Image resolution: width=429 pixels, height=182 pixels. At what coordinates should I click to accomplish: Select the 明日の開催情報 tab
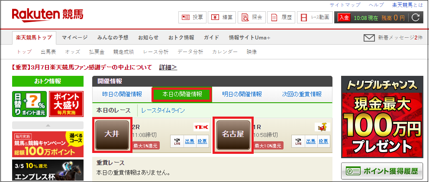click(242, 94)
